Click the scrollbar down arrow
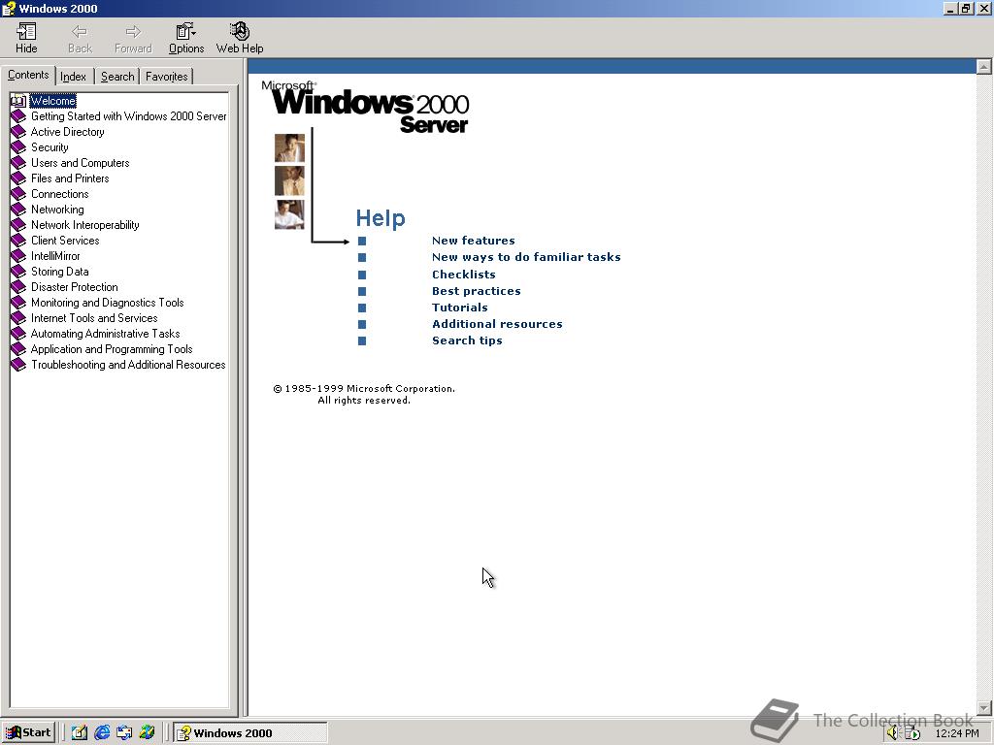Screen dimensions: 994x745 click(x=984, y=707)
